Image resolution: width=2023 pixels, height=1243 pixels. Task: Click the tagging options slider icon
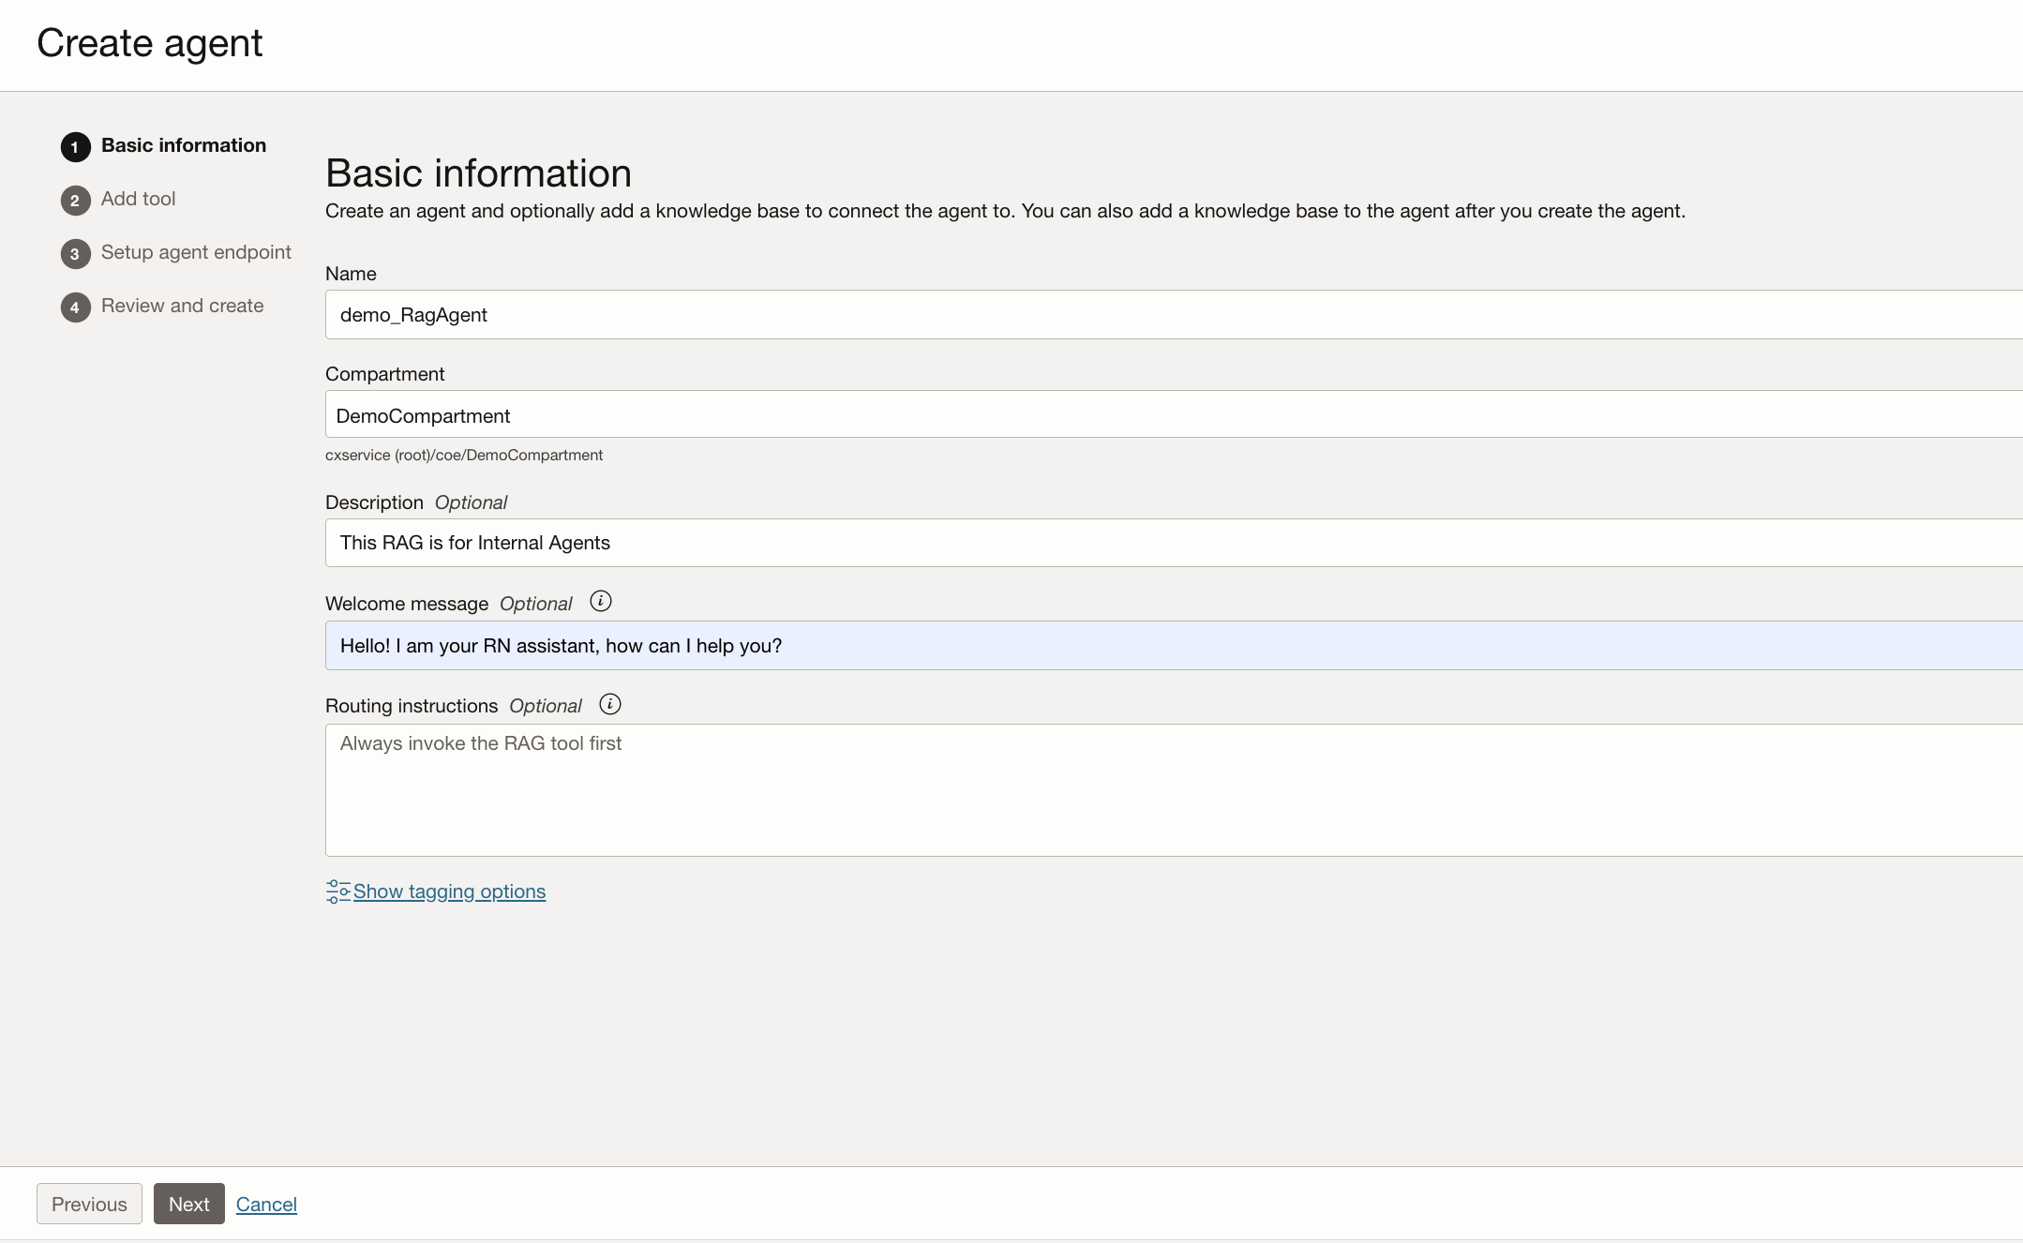tap(337, 891)
